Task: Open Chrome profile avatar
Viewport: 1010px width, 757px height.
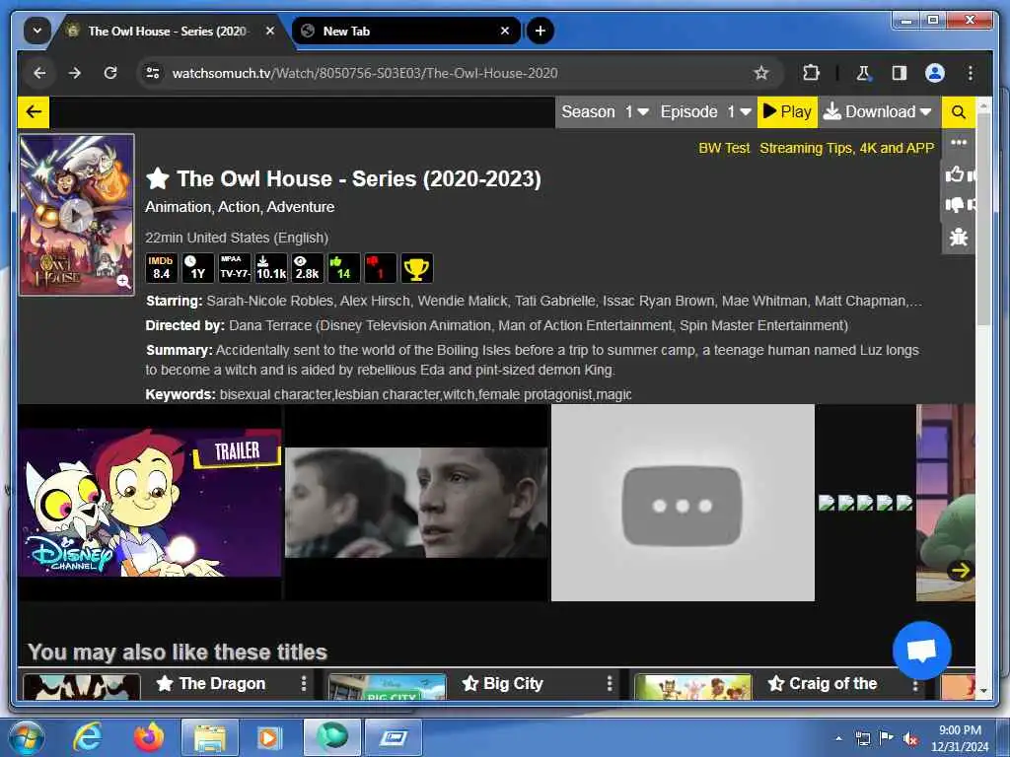Action: coord(935,73)
